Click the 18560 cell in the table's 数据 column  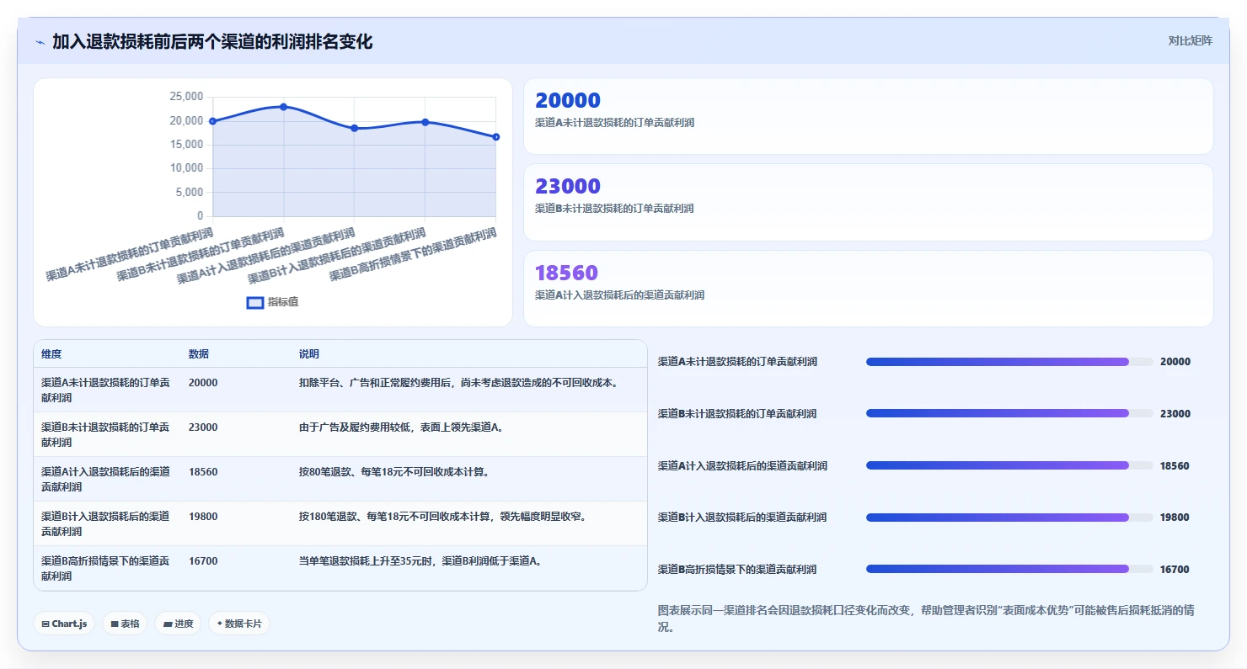coord(203,472)
